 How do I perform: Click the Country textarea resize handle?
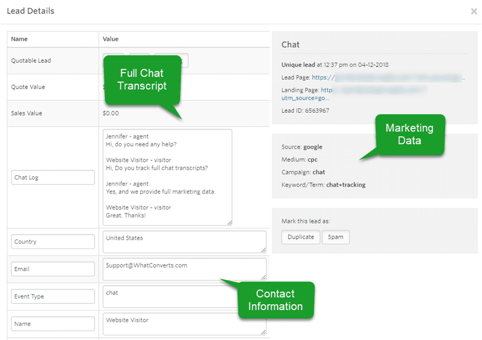pyautogui.click(x=264, y=250)
